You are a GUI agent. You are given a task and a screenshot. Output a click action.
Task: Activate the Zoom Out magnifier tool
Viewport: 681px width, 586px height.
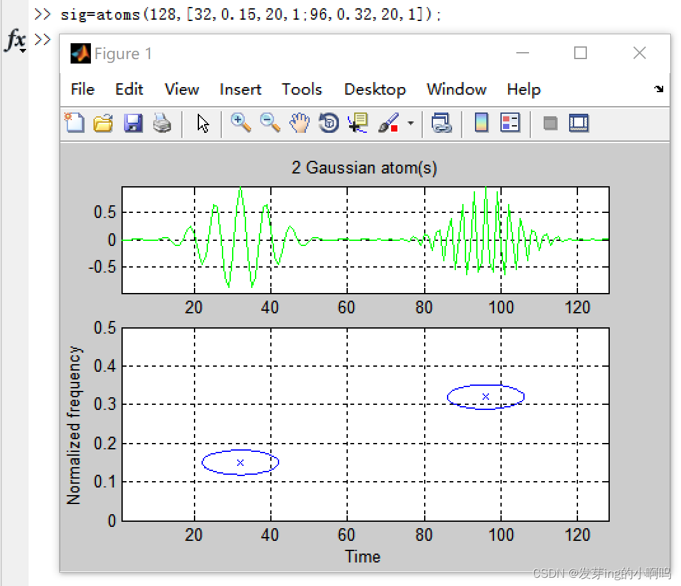[x=270, y=123]
